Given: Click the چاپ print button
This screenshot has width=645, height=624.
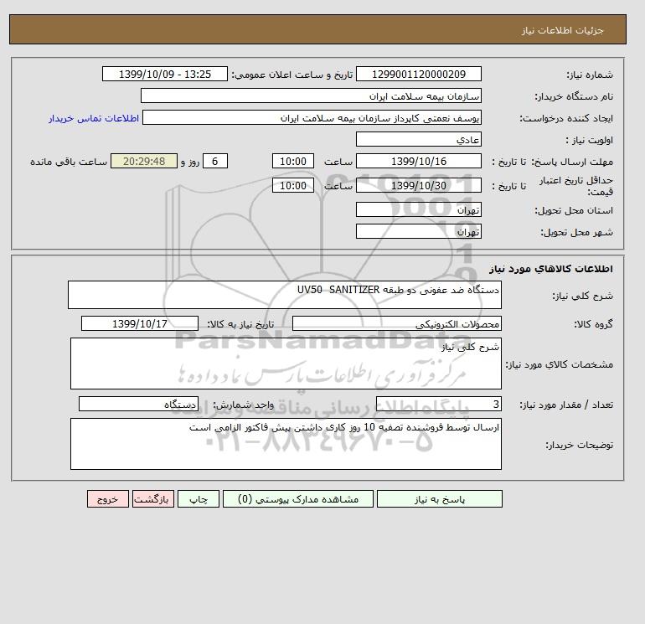Looking at the screenshot, I should point(199,499).
